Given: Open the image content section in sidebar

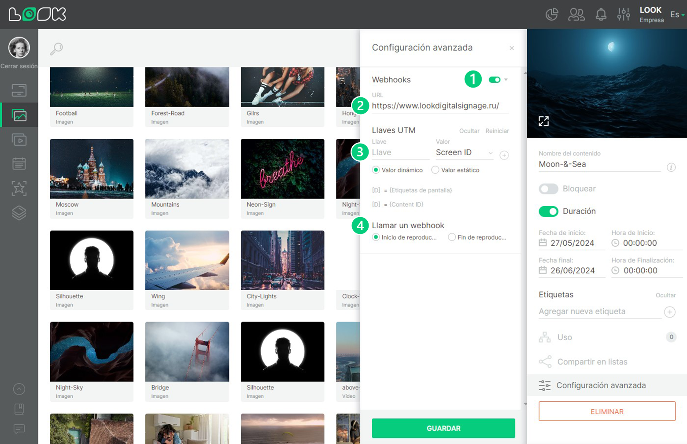Looking at the screenshot, I should [x=19, y=115].
